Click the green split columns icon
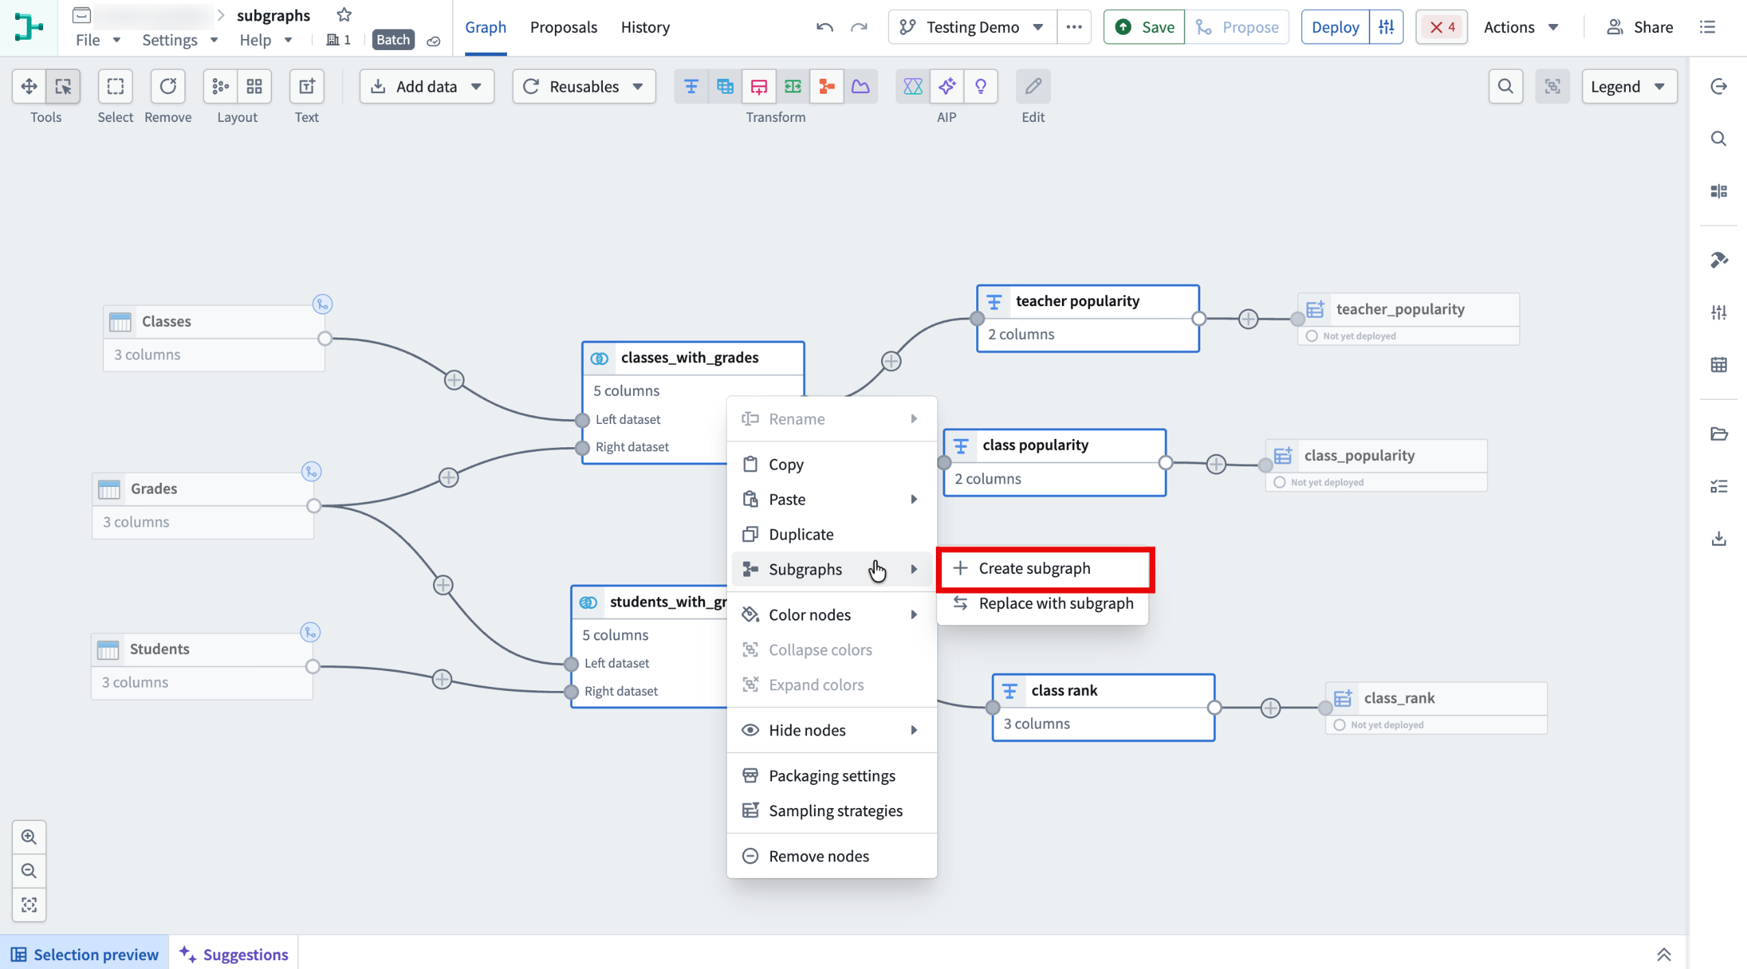The width and height of the screenshot is (1747, 969). point(793,86)
